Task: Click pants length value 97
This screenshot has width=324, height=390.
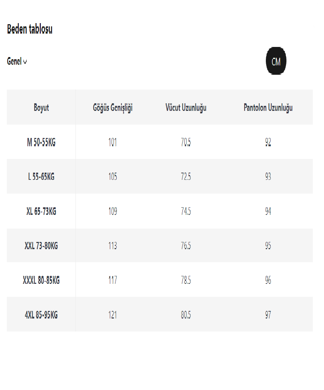Action: [x=268, y=315]
